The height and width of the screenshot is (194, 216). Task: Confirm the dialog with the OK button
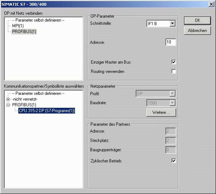point(197,20)
